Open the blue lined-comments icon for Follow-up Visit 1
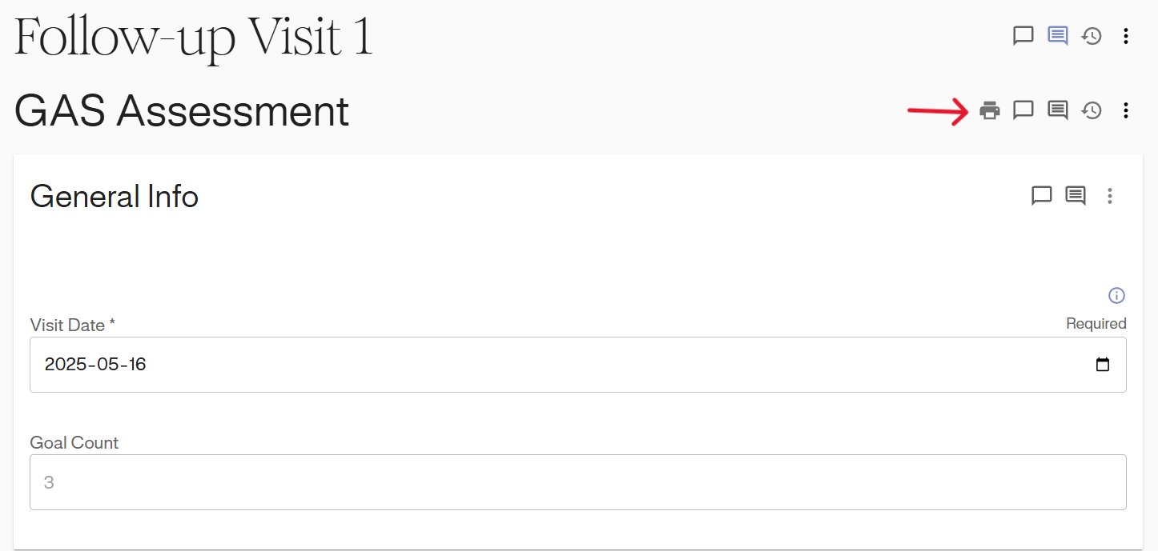The image size is (1158, 551). pyautogui.click(x=1058, y=36)
